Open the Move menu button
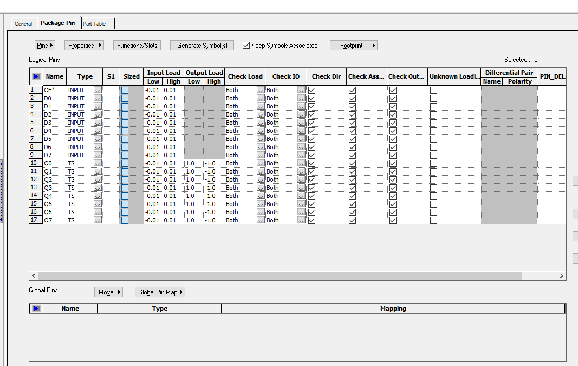 (x=108, y=292)
